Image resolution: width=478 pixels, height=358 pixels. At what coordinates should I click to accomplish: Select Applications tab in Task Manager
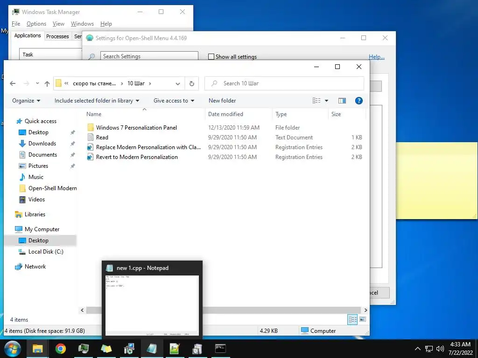pyautogui.click(x=28, y=35)
